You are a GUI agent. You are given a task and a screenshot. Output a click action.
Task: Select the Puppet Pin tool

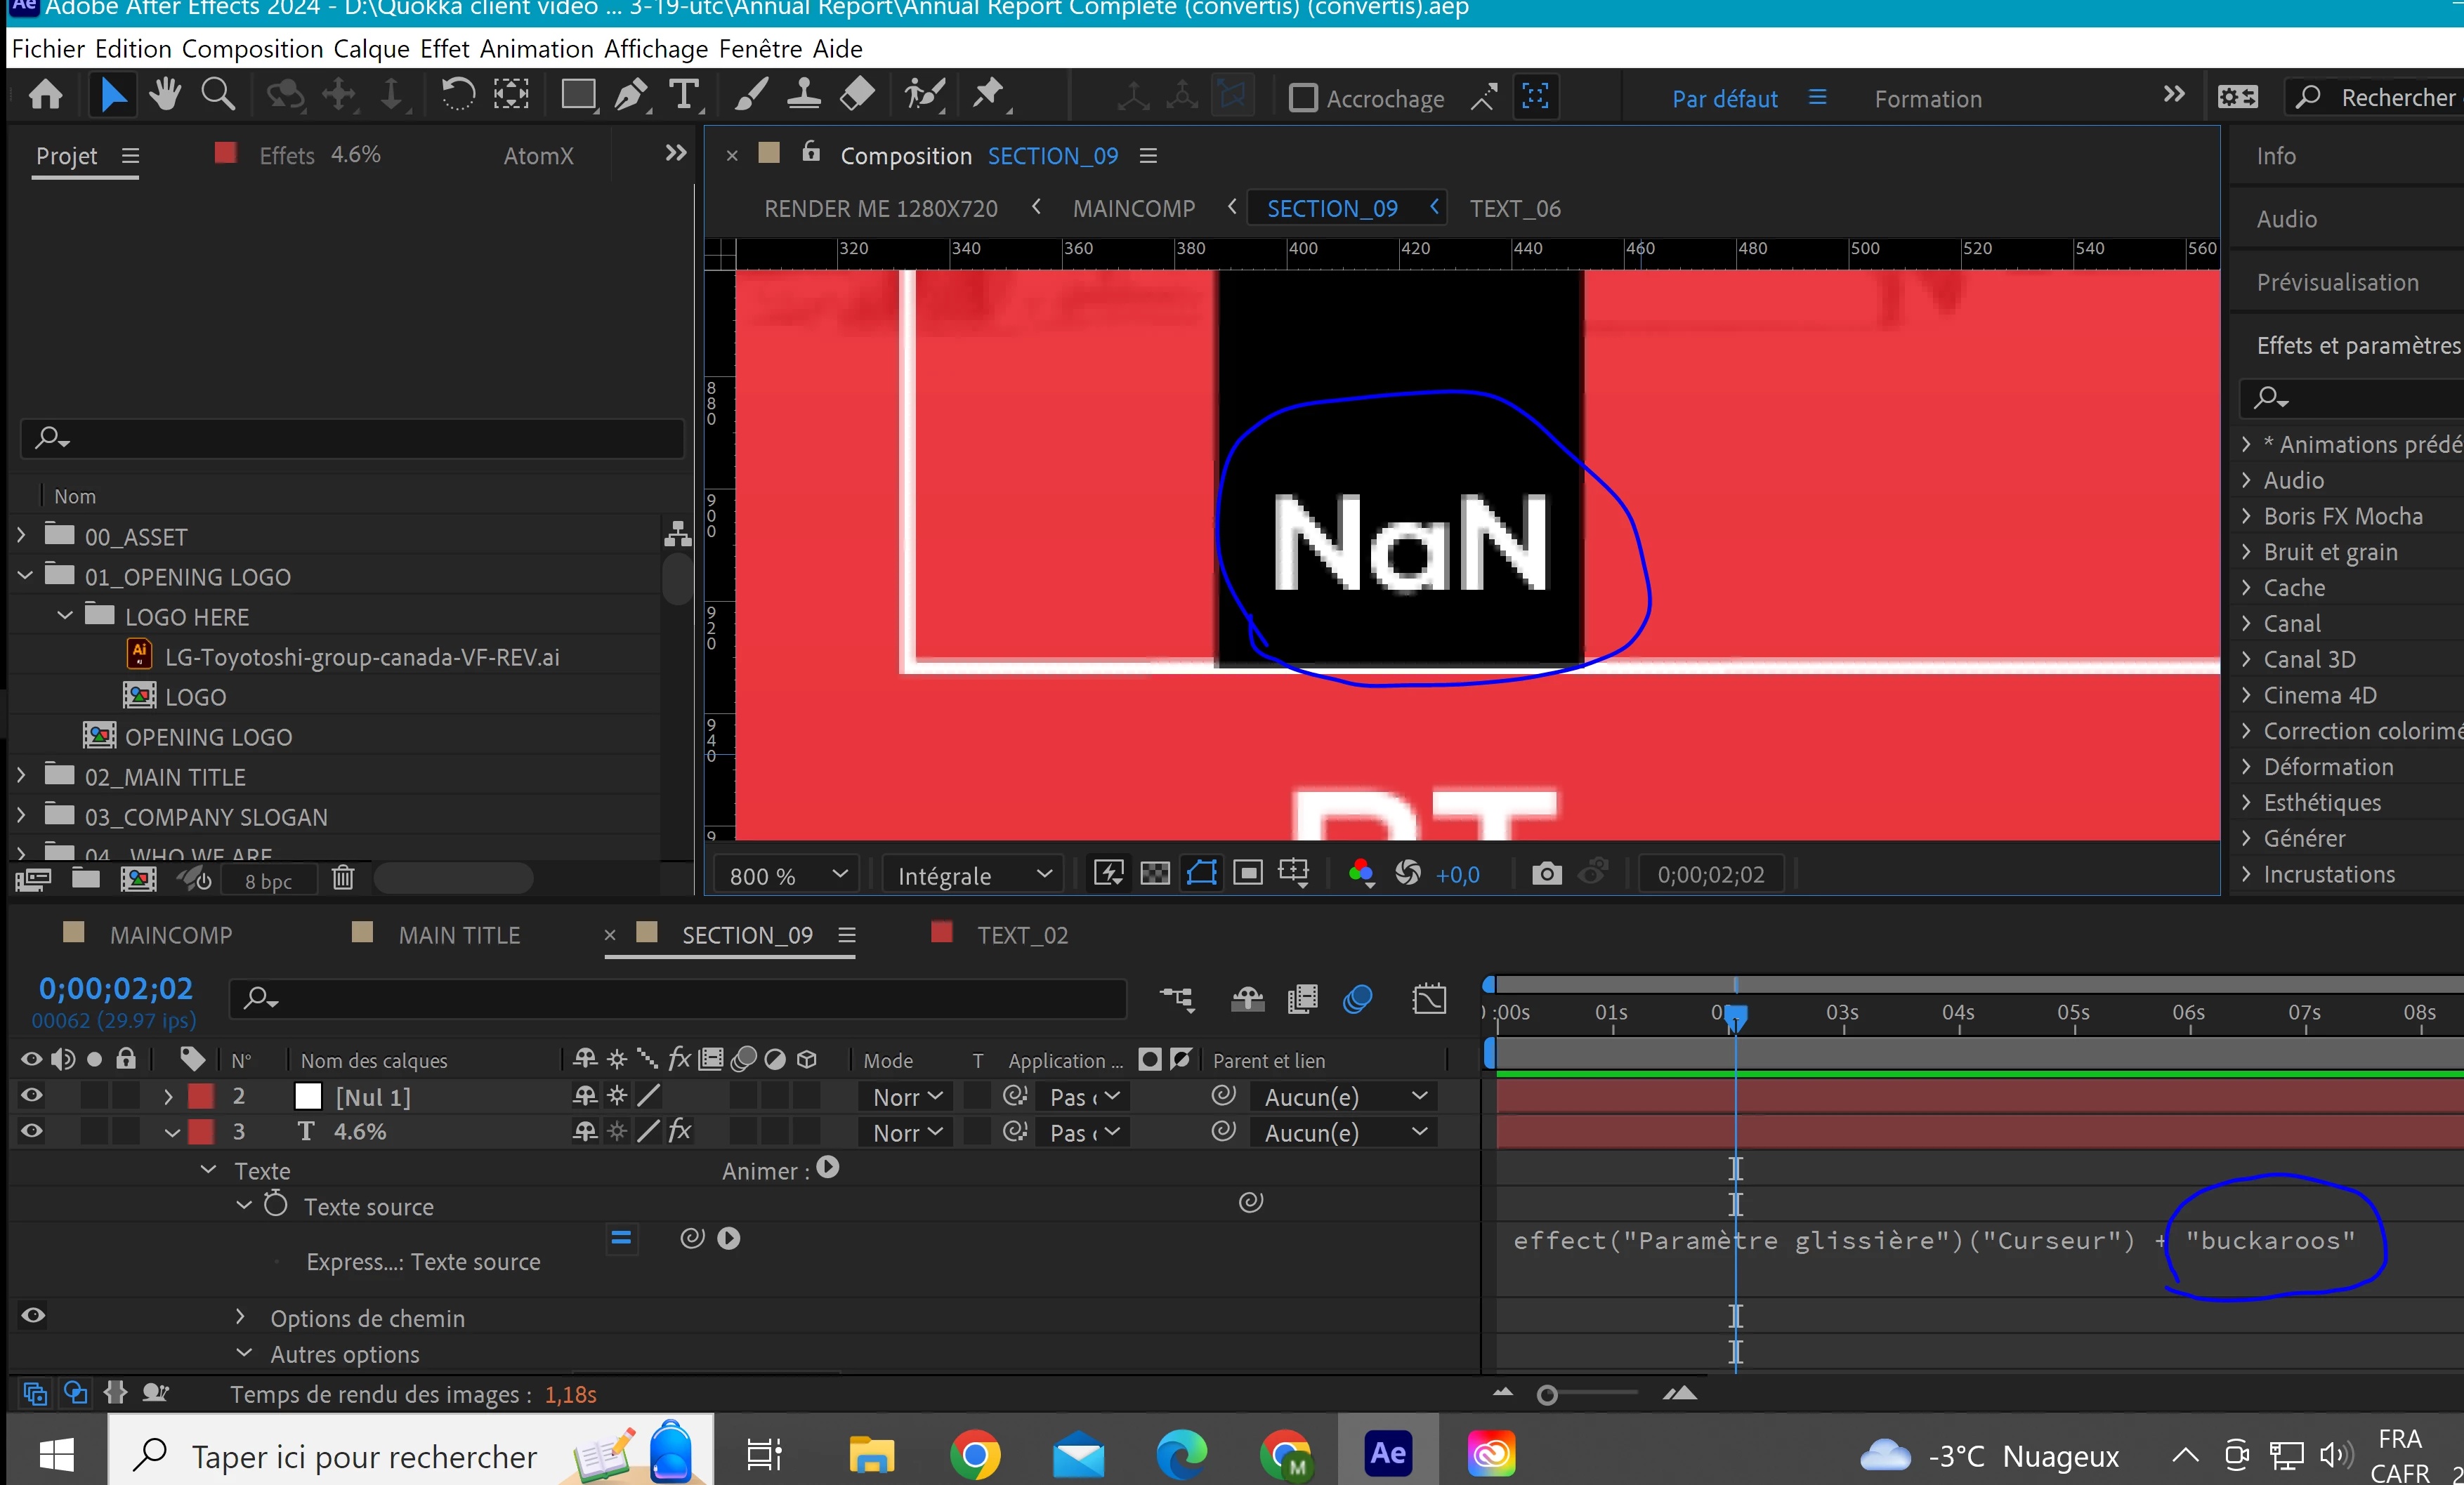[988, 95]
